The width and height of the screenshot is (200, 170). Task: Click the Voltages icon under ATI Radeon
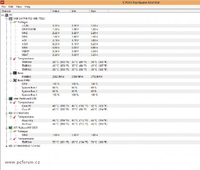(x=15, y=131)
